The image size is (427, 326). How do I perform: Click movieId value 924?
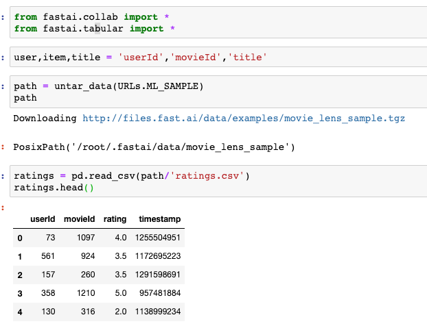(88, 256)
